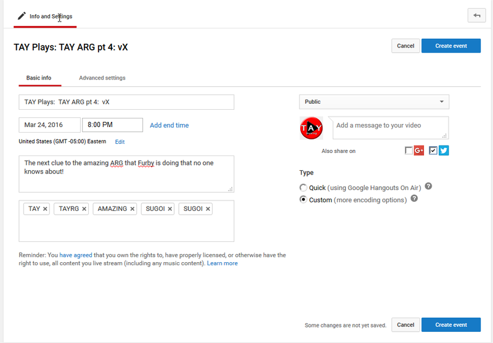Image resolution: width=493 pixels, height=343 pixels.
Task: Open the Mar 24, 2016 date picker
Action: click(x=49, y=125)
